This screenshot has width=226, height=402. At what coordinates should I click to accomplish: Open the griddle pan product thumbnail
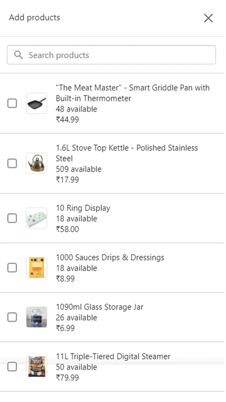pos(37,103)
